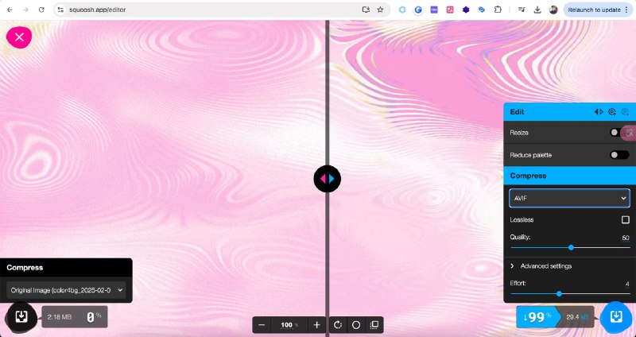The height and width of the screenshot is (337, 636).
Task: Download the compressed AVIF image
Action: click(x=615, y=316)
